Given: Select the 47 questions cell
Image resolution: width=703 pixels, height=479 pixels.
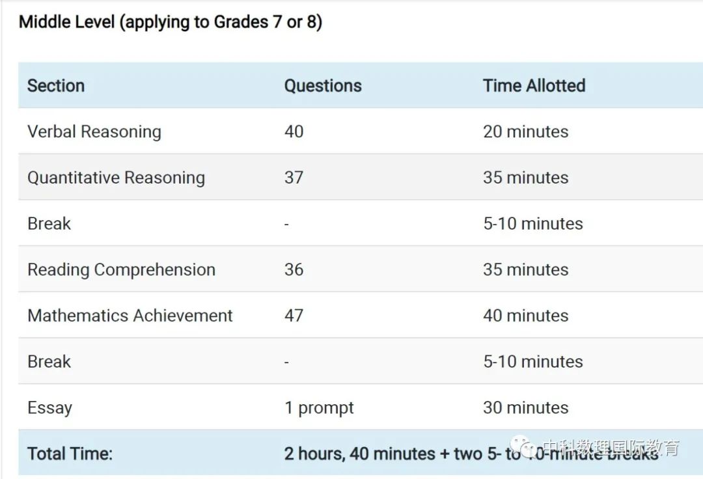Looking at the screenshot, I should click(x=294, y=316).
